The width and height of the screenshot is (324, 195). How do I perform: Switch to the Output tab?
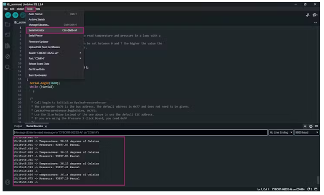point(18,126)
